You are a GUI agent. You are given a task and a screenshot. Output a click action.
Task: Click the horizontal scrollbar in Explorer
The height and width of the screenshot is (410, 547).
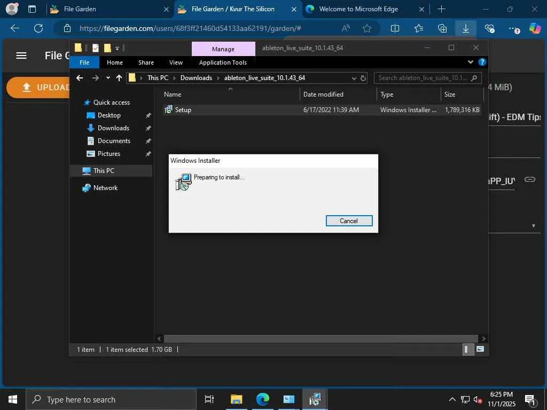pyautogui.click(x=321, y=338)
